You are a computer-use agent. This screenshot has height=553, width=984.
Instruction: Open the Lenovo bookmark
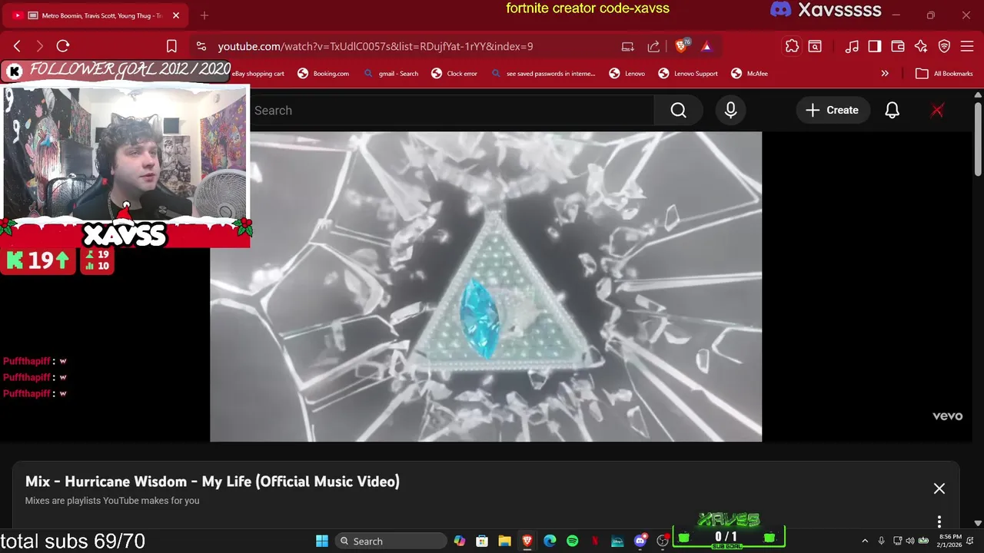click(627, 74)
